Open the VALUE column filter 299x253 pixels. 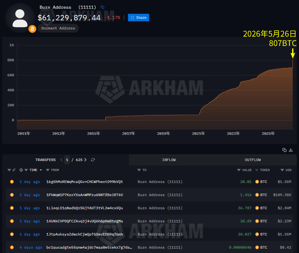[239, 170]
